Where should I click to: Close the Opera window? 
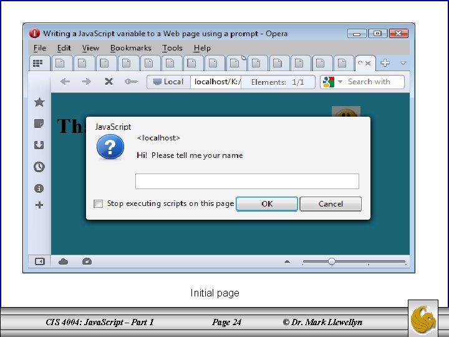398,34
